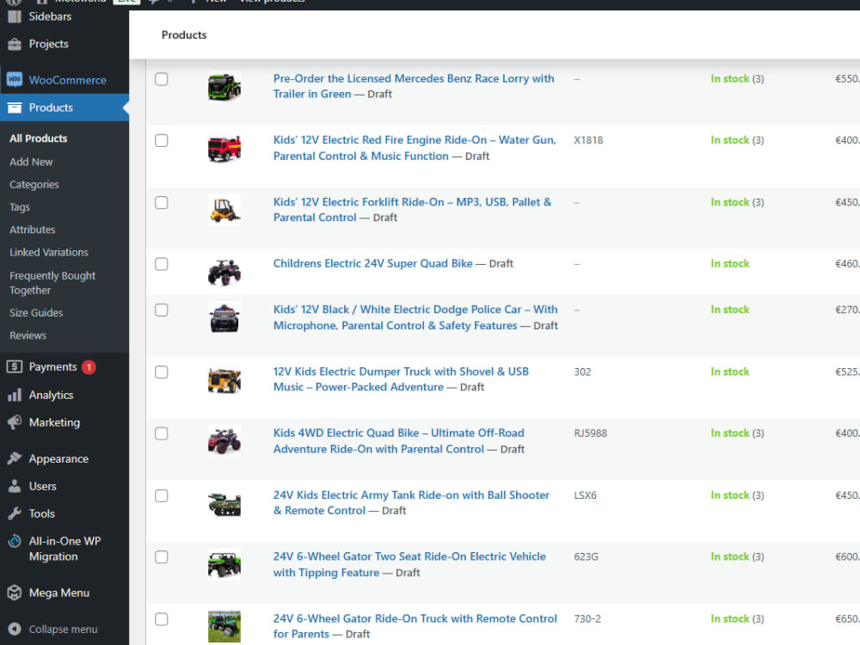Open the Categories submenu item
This screenshot has height=645, width=860.
34,184
